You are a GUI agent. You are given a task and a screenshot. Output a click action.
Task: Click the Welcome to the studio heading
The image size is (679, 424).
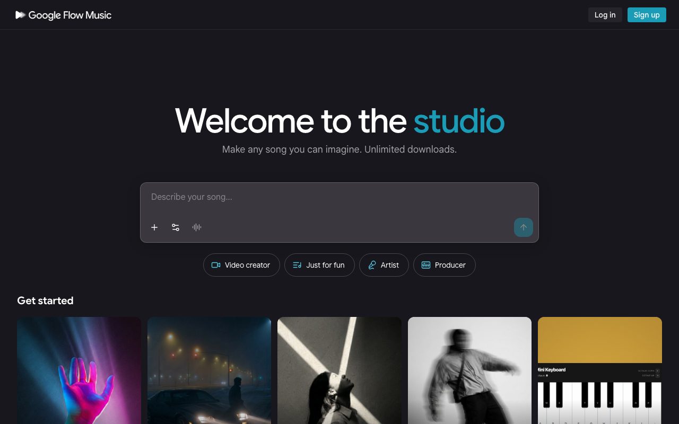(339, 120)
